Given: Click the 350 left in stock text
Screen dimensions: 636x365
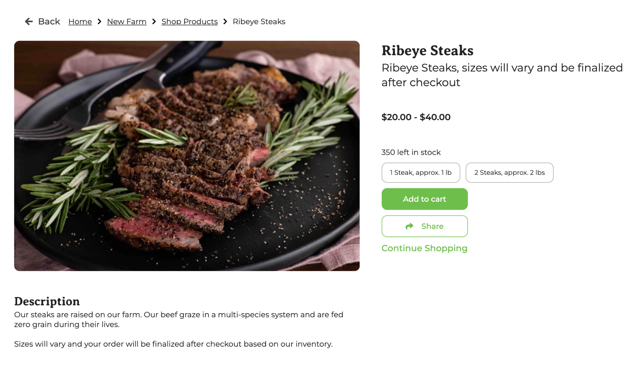Looking at the screenshot, I should (411, 152).
